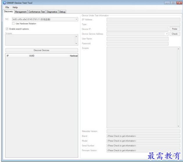Screen dimensions: 183x165
Task: Click the Probe button
Action: point(175,29)
